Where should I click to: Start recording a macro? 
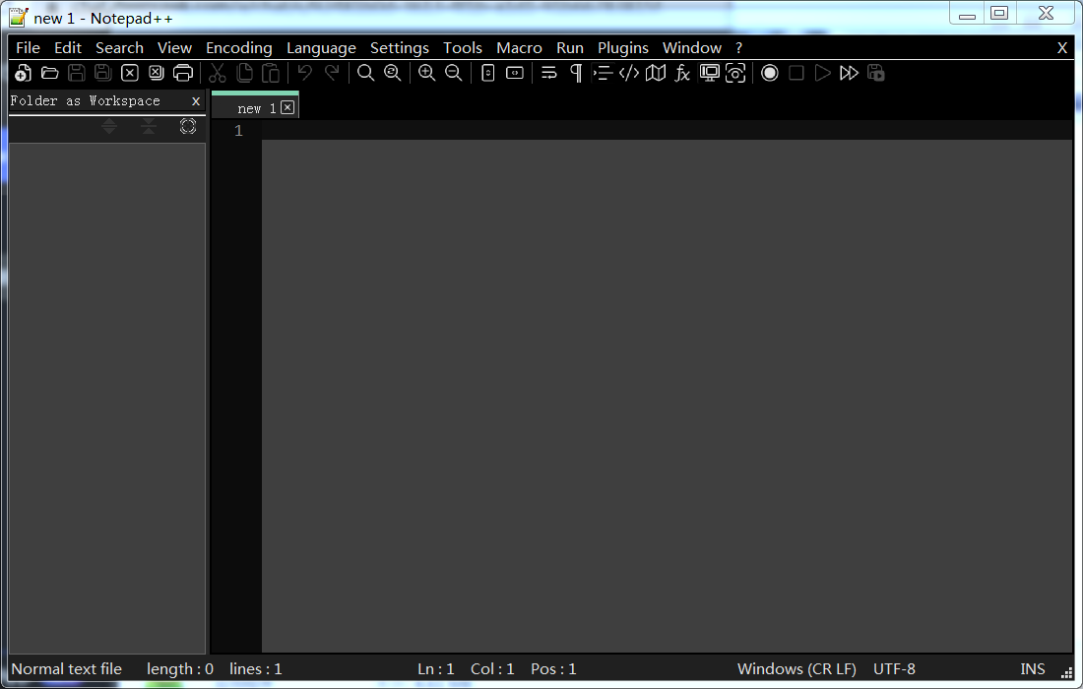click(770, 73)
